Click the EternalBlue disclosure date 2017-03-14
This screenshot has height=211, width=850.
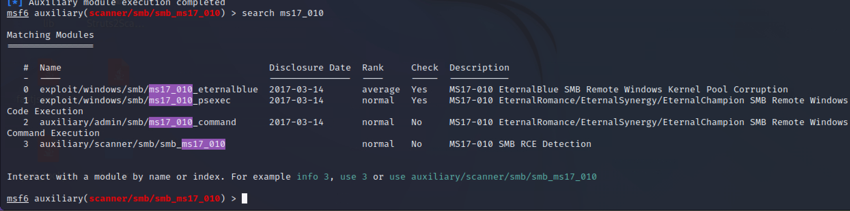[296, 90]
